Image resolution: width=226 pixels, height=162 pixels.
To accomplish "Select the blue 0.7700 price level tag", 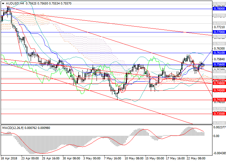I will [x=219, y=32].
